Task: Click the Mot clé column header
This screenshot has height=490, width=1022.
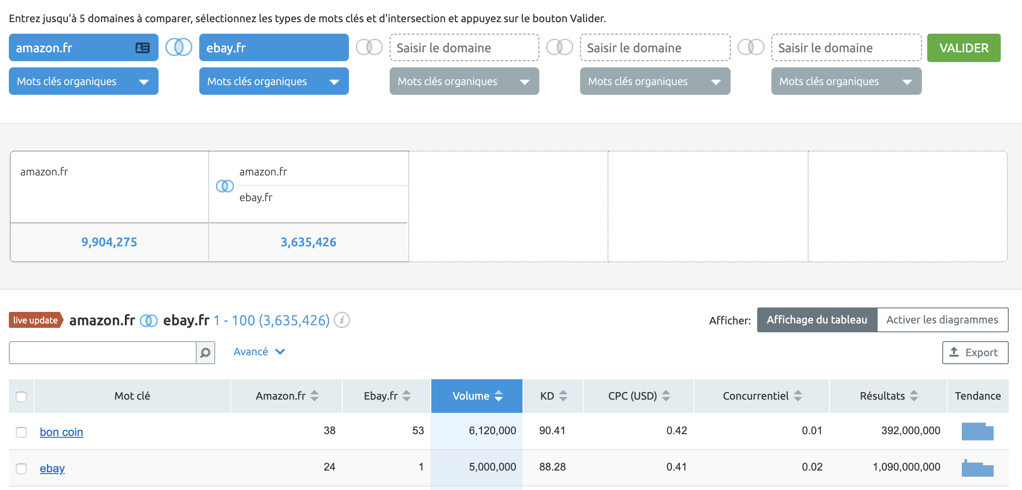Action: point(132,396)
